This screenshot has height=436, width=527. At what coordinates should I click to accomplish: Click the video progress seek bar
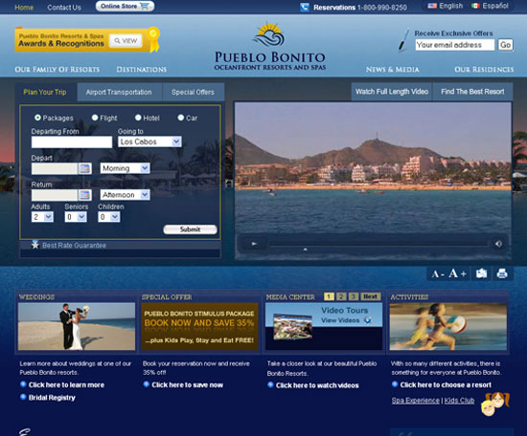point(378,244)
